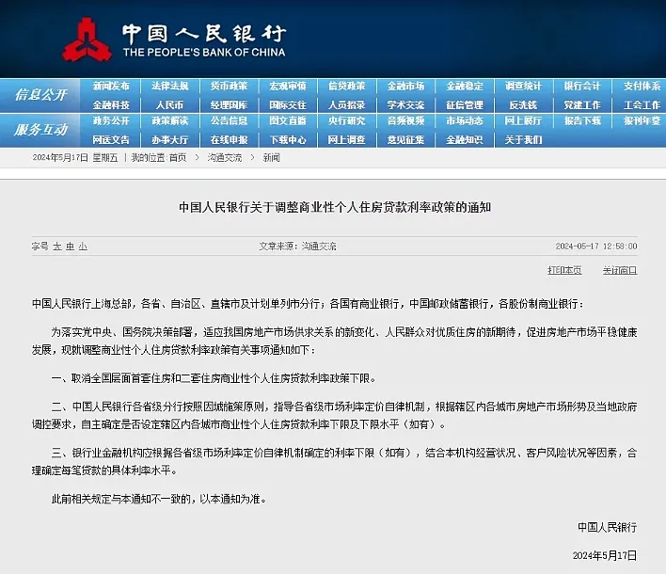Click the timestamp 2024-05-17 12:58:00
The image size is (666, 574).
coord(596,247)
